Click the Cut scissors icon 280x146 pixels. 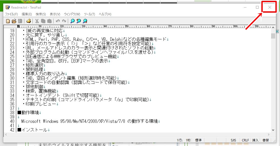37,21
